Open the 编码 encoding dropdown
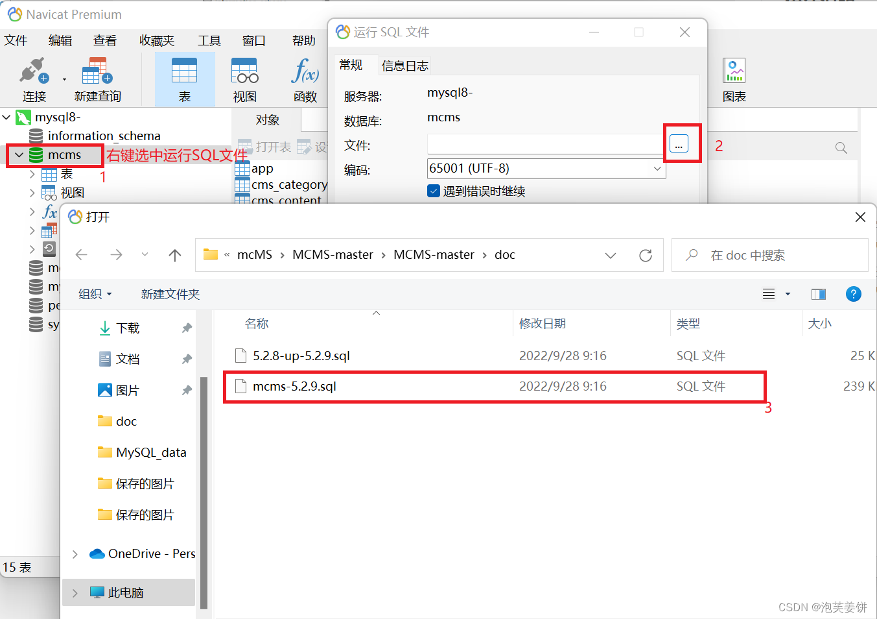This screenshot has width=877, height=619. click(x=657, y=168)
